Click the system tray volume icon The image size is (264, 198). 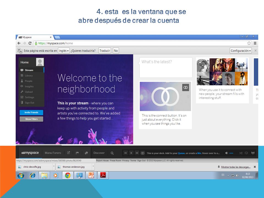[x=237, y=175]
